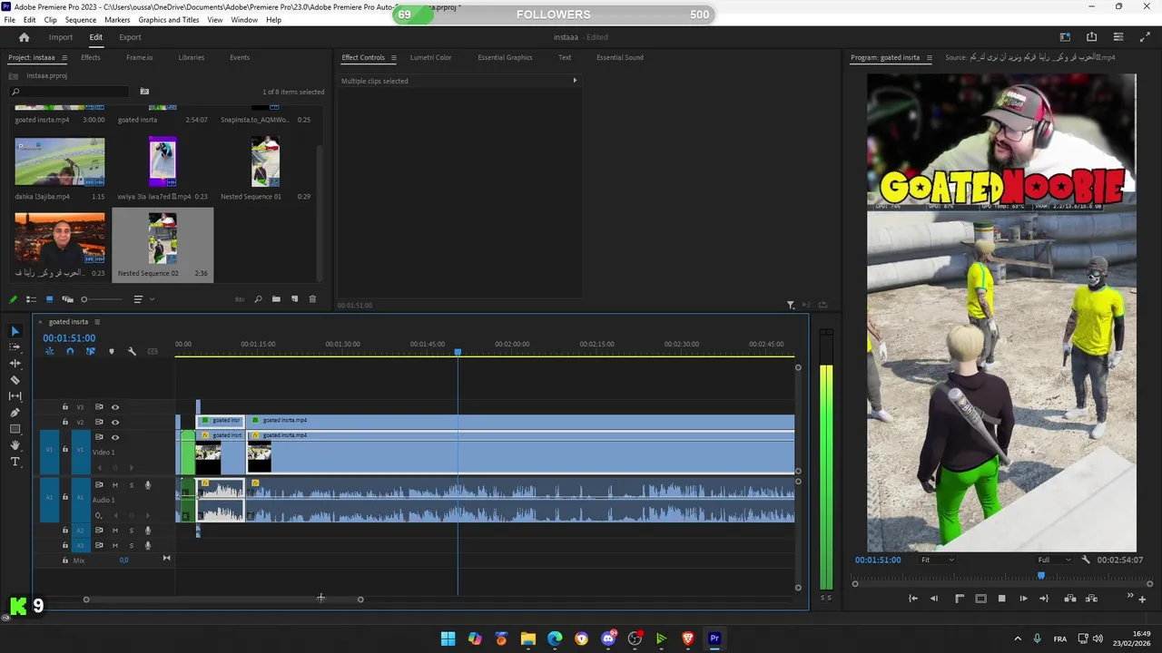Hide the V2 track output
This screenshot has height=653, width=1162.
(x=114, y=422)
